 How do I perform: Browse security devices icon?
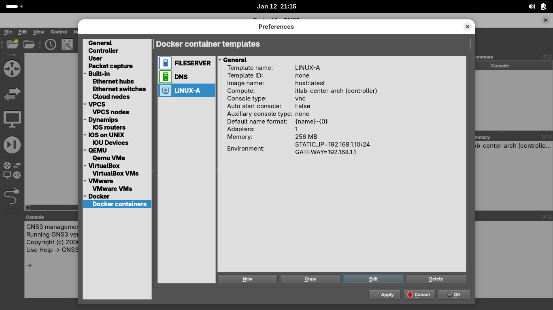tap(12, 145)
